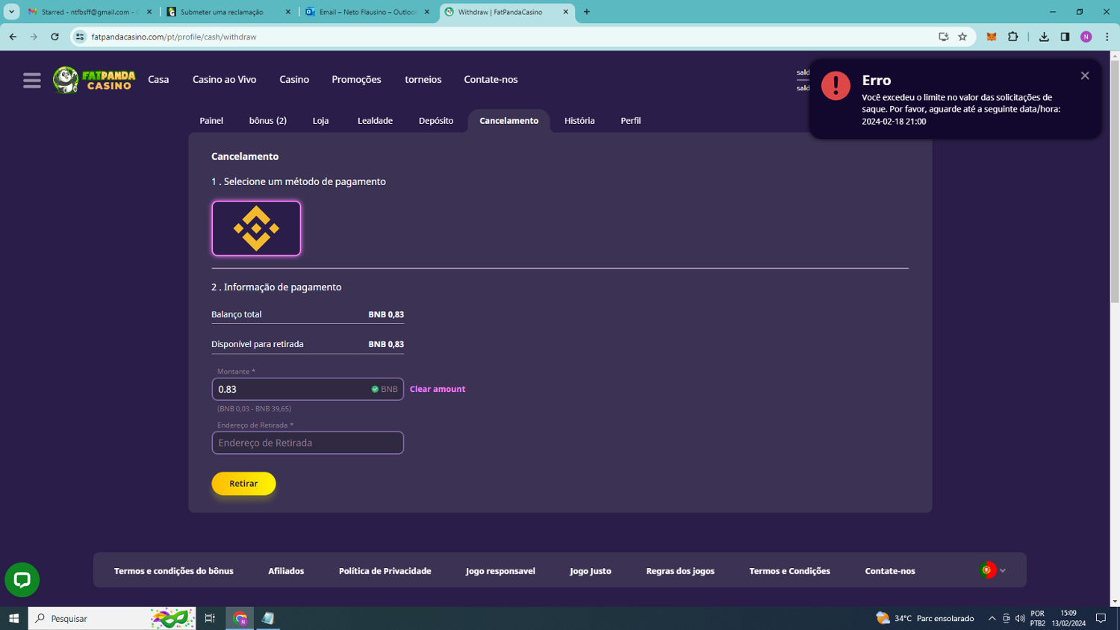Expand the language flag dropdown
Image resolution: width=1120 pixels, height=630 pixels.
coord(993,570)
